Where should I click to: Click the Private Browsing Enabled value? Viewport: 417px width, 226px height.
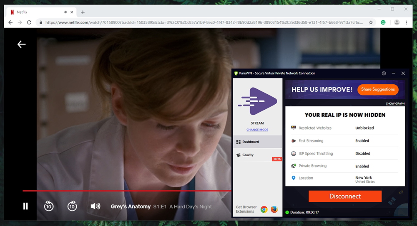(x=362, y=166)
